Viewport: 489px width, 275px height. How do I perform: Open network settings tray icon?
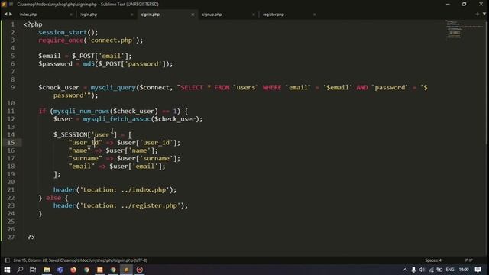point(431,270)
